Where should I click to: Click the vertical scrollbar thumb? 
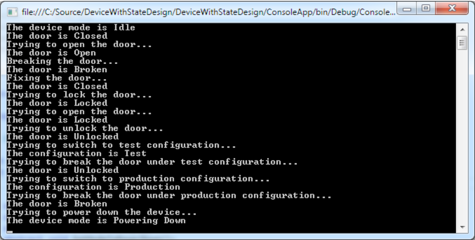462,43
